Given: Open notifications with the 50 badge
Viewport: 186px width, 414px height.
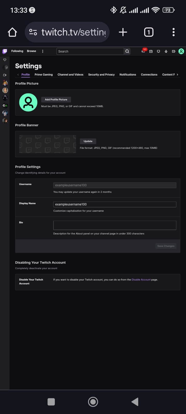Looking at the screenshot, I should pyautogui.click(x=143, y=51).
